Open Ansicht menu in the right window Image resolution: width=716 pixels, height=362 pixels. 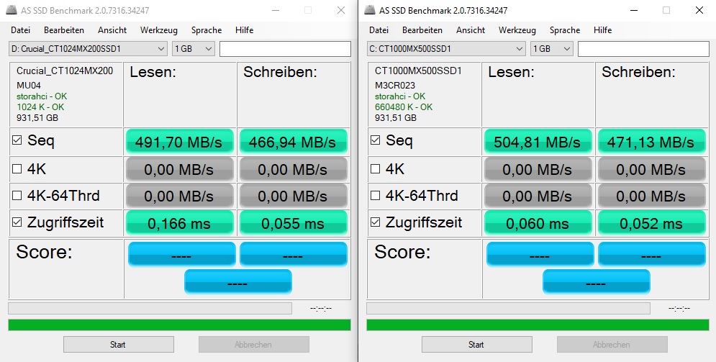pyautogui.click(x=471, y=30)
